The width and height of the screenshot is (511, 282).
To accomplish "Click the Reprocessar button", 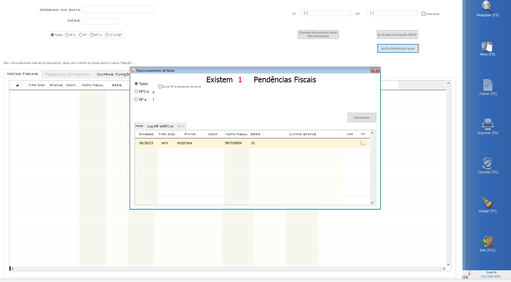I will click(x=362, y=118).
